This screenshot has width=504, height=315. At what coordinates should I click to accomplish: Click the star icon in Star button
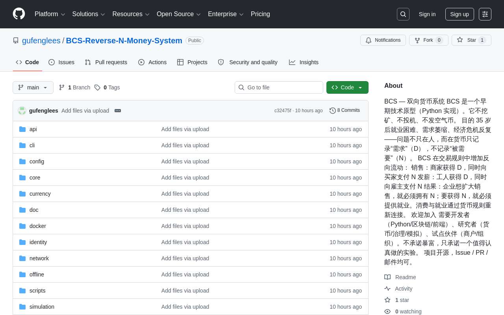pyautogui.click(x=460, y=40)
